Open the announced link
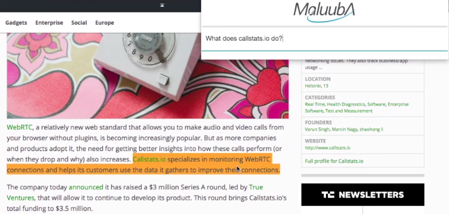The width and height of the screenshot is (449, 214). pyautogui.click(x=86, y=187)
